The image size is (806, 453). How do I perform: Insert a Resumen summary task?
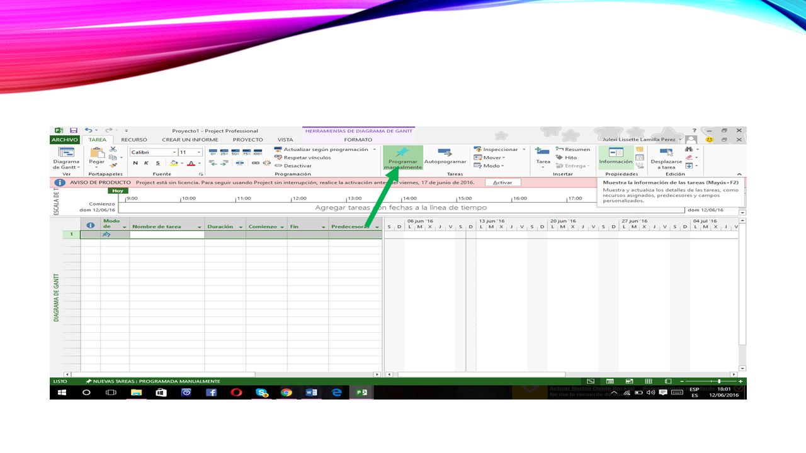tap(573, 149)
